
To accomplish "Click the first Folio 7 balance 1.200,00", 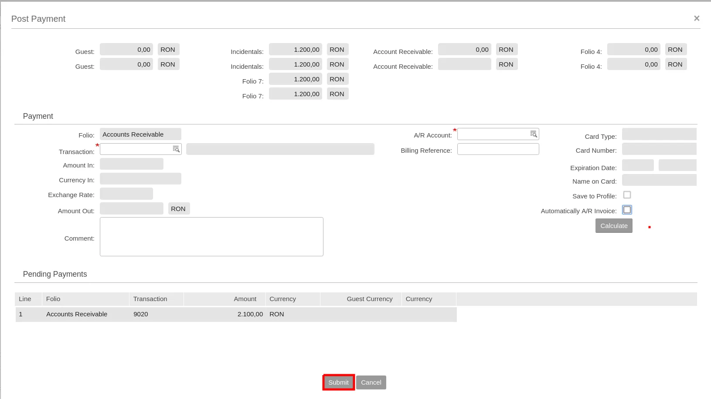I will pos(296,79).
